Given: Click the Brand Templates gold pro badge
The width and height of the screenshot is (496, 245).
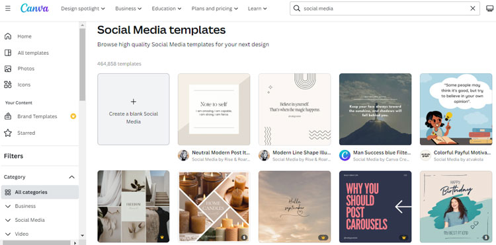Looking at the screenshot, I should click(73, 116).
